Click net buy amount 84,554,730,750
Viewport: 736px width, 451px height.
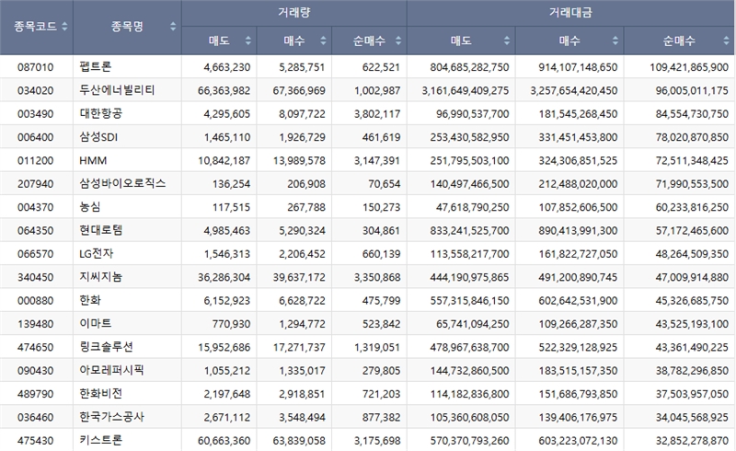[x=692, y=114]
